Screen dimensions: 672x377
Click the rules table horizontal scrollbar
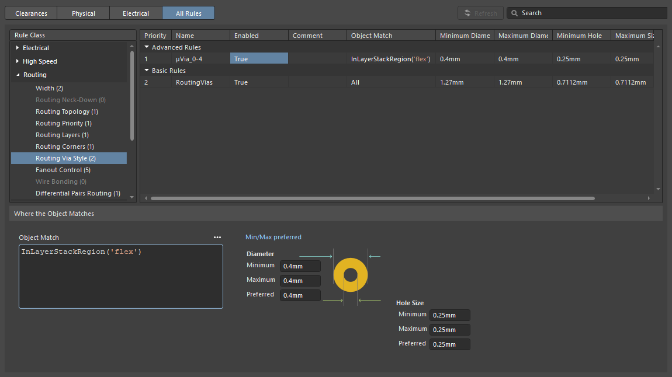[372, 198]
